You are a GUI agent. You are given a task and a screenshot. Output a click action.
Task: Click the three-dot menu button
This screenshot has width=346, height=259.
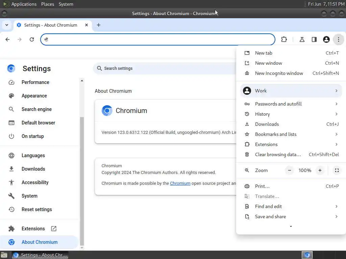(x=338, y=39)
